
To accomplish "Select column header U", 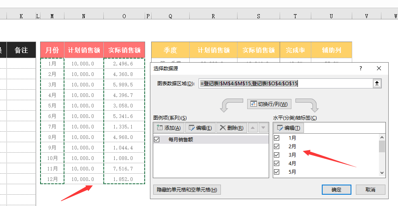I will [331, 16].
